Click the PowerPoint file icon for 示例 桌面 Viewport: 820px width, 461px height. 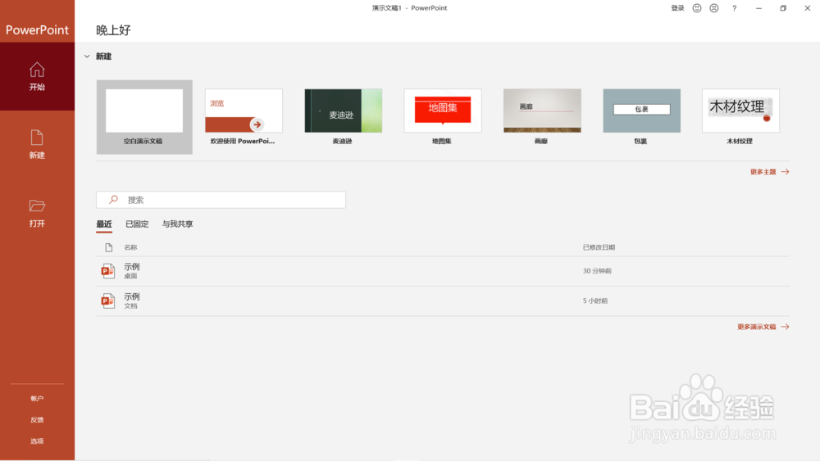pyautogui.click(x=107, y=271)
